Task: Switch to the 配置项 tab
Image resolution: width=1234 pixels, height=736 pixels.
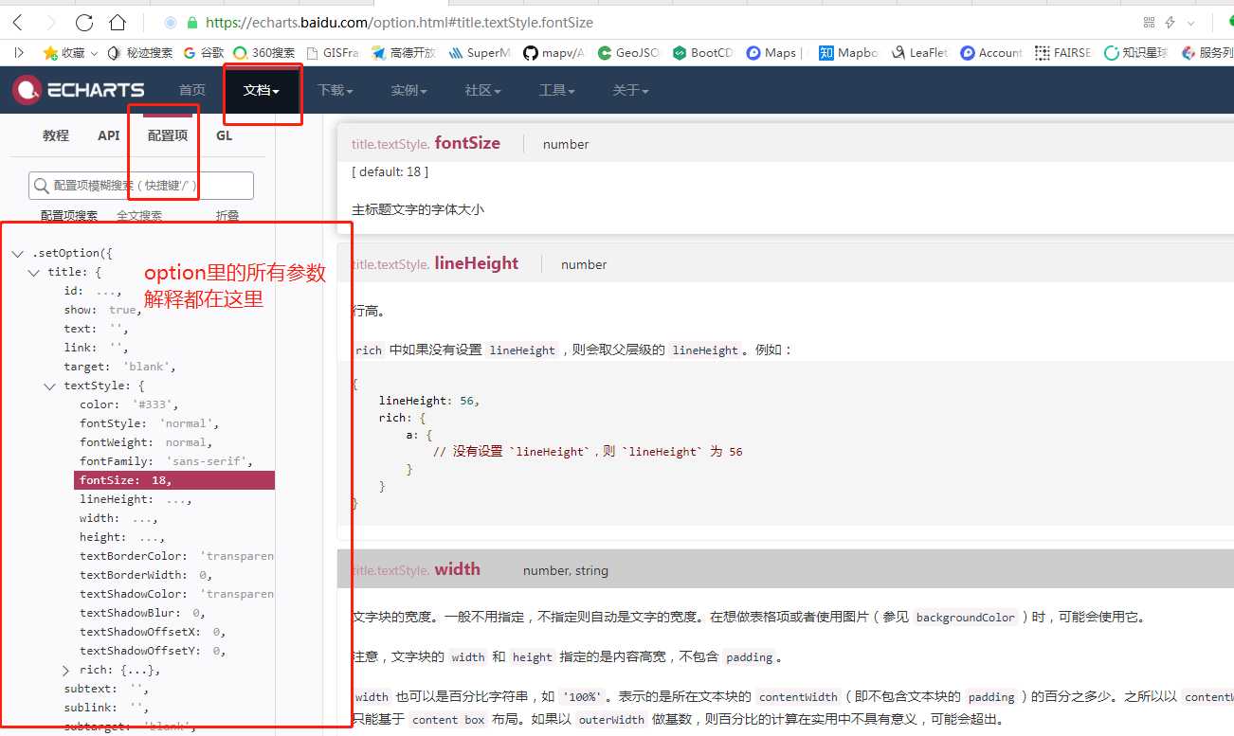Action: tap(168, 135)
